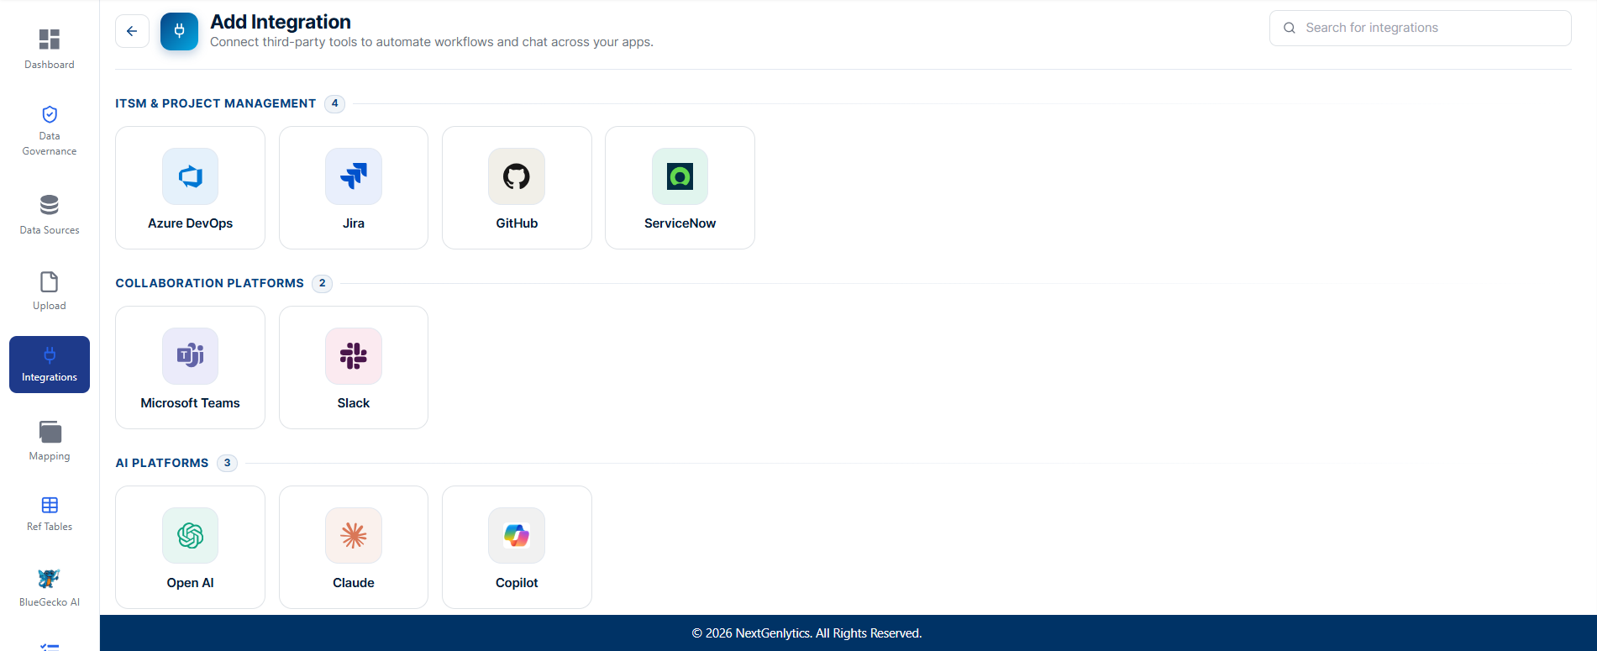The width and height of the screenshot is (1597, 651).
Task: Click the search magnifier icon
Action: click(1290, 28)
